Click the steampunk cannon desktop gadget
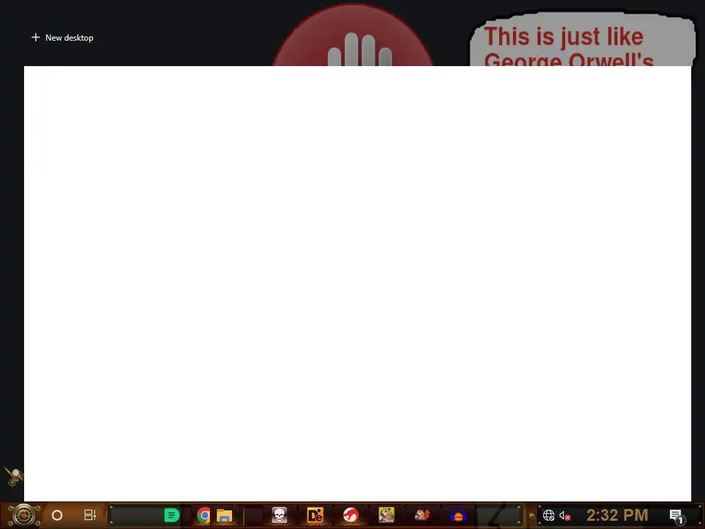Image resolution: width=705 pixels, height=529 pixels. point(14,477)
